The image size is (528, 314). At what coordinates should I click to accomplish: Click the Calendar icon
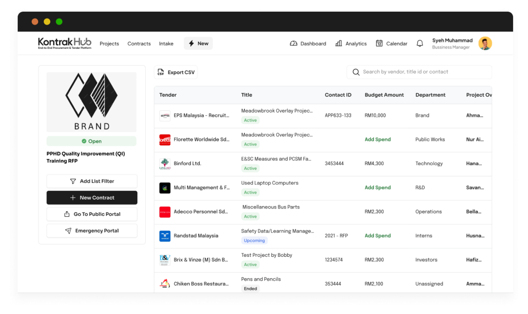pyautogui.click(x=379, y=43)
